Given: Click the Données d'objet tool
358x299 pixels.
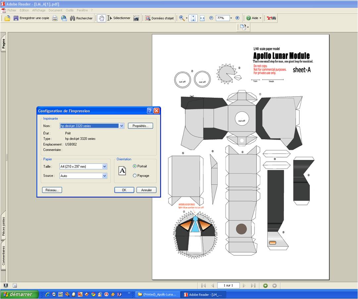Looking at the screenshot, I should 159,18.
